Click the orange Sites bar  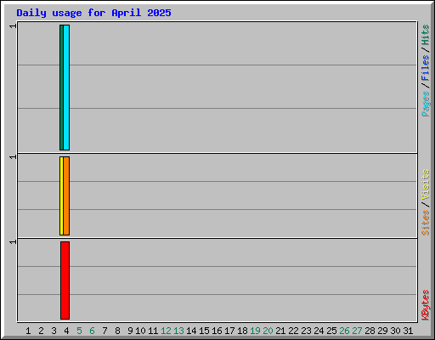pyautogui.click(x=66, y=195)
